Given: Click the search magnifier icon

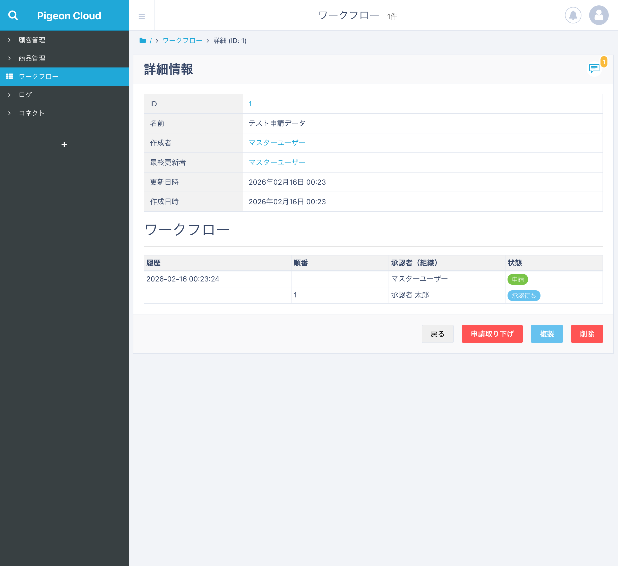Looking at the screenshot, I should (13, 15).
